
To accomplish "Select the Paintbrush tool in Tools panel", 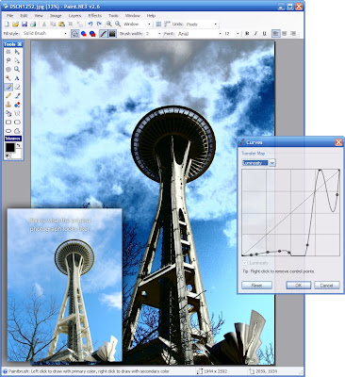I will point(8,87).
